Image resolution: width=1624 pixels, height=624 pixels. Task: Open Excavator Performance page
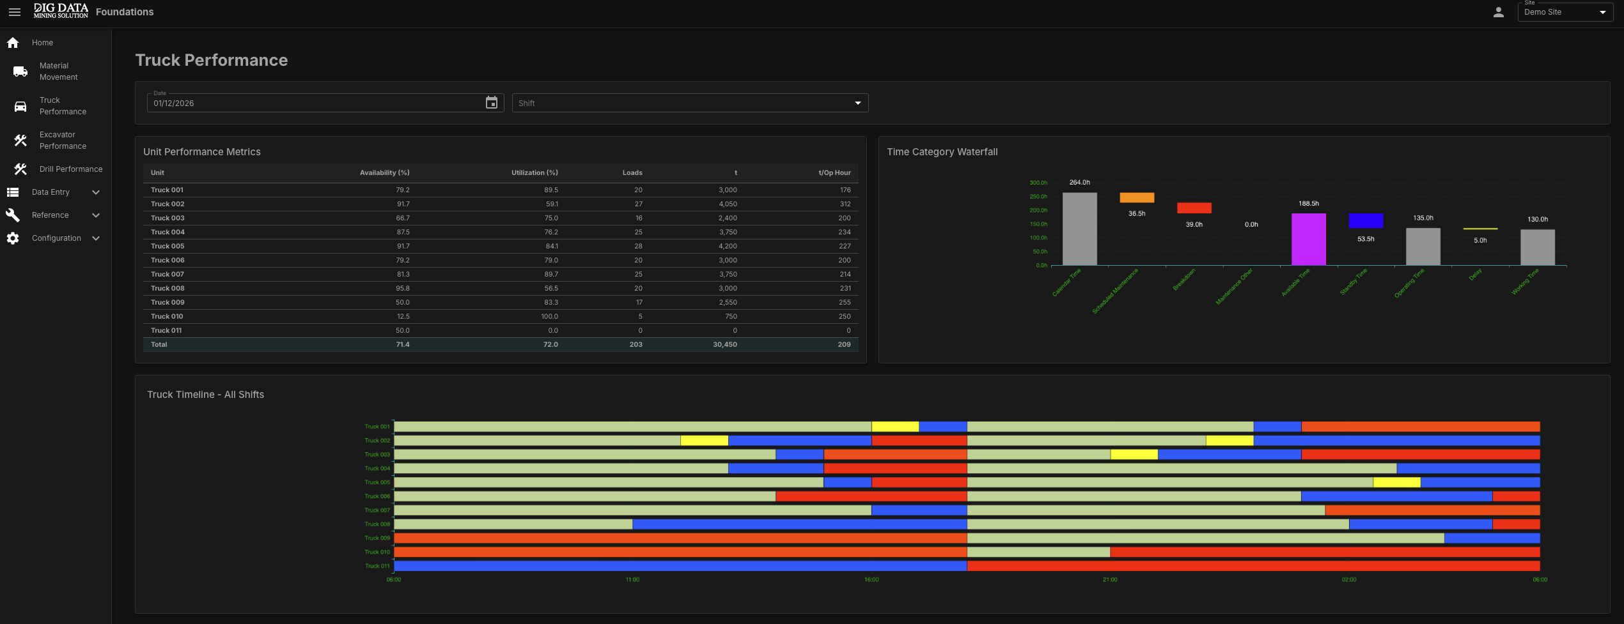(x=63, y=141)
